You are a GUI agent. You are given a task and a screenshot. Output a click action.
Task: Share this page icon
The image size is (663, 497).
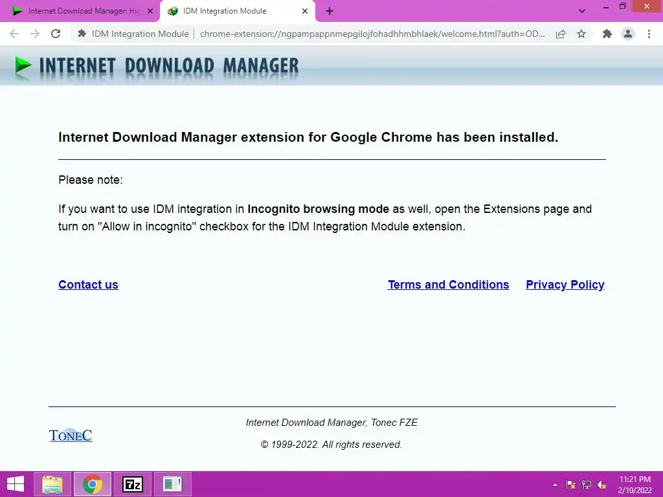click(561, 34)
